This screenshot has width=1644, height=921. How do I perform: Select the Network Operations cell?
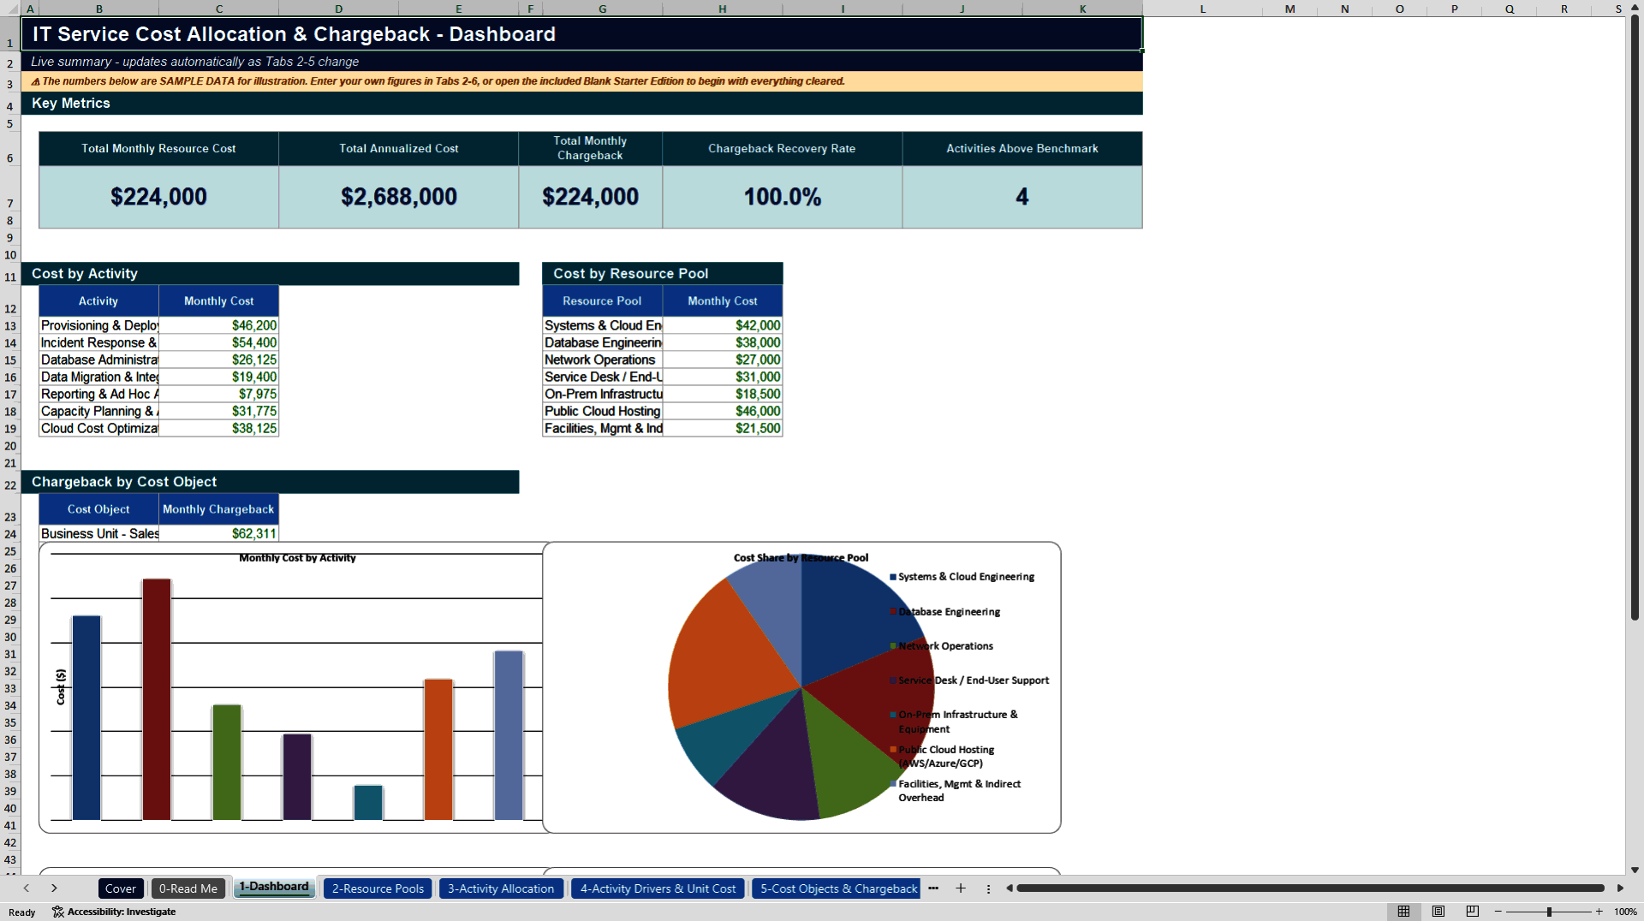click(x=603, y=360)
